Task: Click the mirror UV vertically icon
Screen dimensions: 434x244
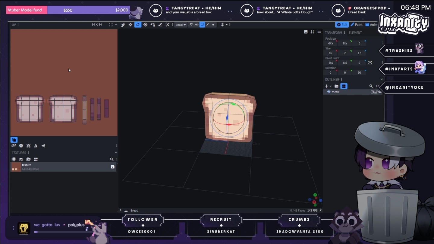Action: pos(43,146)
